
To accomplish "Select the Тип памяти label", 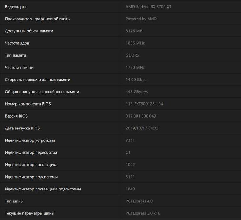I will coord(15,55).
